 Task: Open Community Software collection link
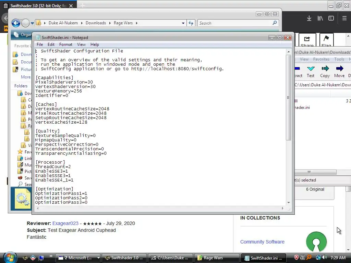[x=262, y=242]
